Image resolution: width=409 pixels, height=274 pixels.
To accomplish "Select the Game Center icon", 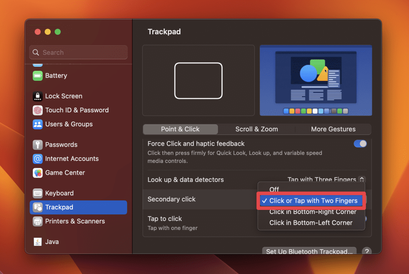I will pos(38,173).
